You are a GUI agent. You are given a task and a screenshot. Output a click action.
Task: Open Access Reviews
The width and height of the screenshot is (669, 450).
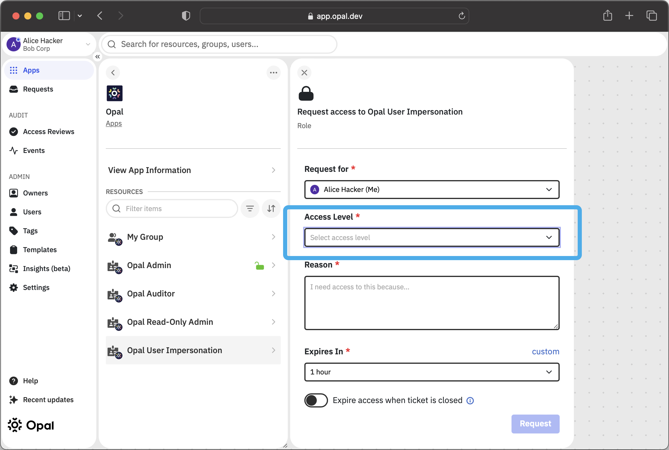pos(48,132)
